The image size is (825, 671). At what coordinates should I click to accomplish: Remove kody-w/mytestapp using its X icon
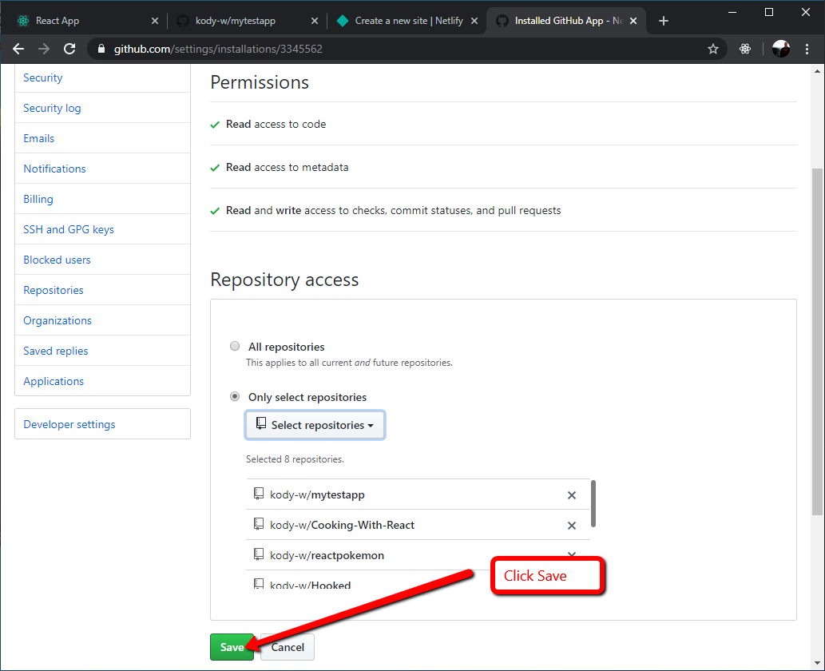point(572,495)
